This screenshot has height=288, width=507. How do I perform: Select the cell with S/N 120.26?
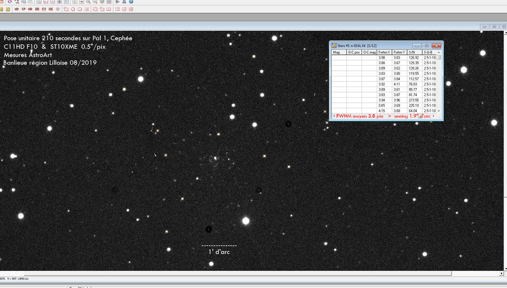(415, 68)
